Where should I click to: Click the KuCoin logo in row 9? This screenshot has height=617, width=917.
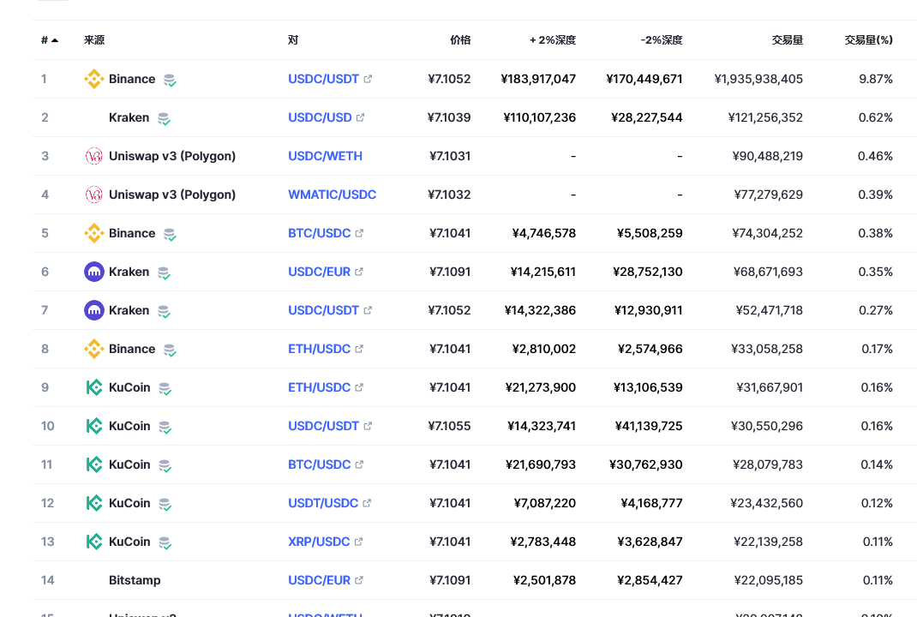coord(93,387)
